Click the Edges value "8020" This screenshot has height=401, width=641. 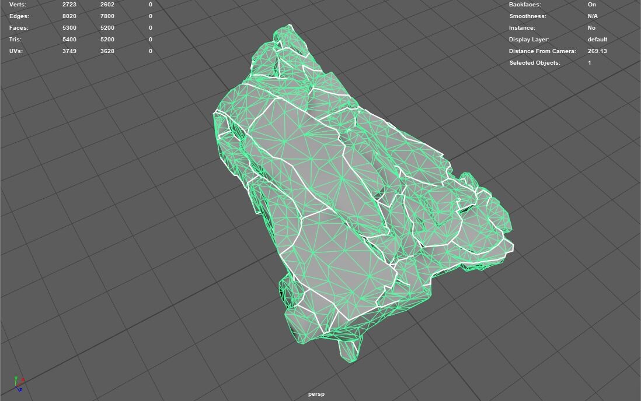69,16
